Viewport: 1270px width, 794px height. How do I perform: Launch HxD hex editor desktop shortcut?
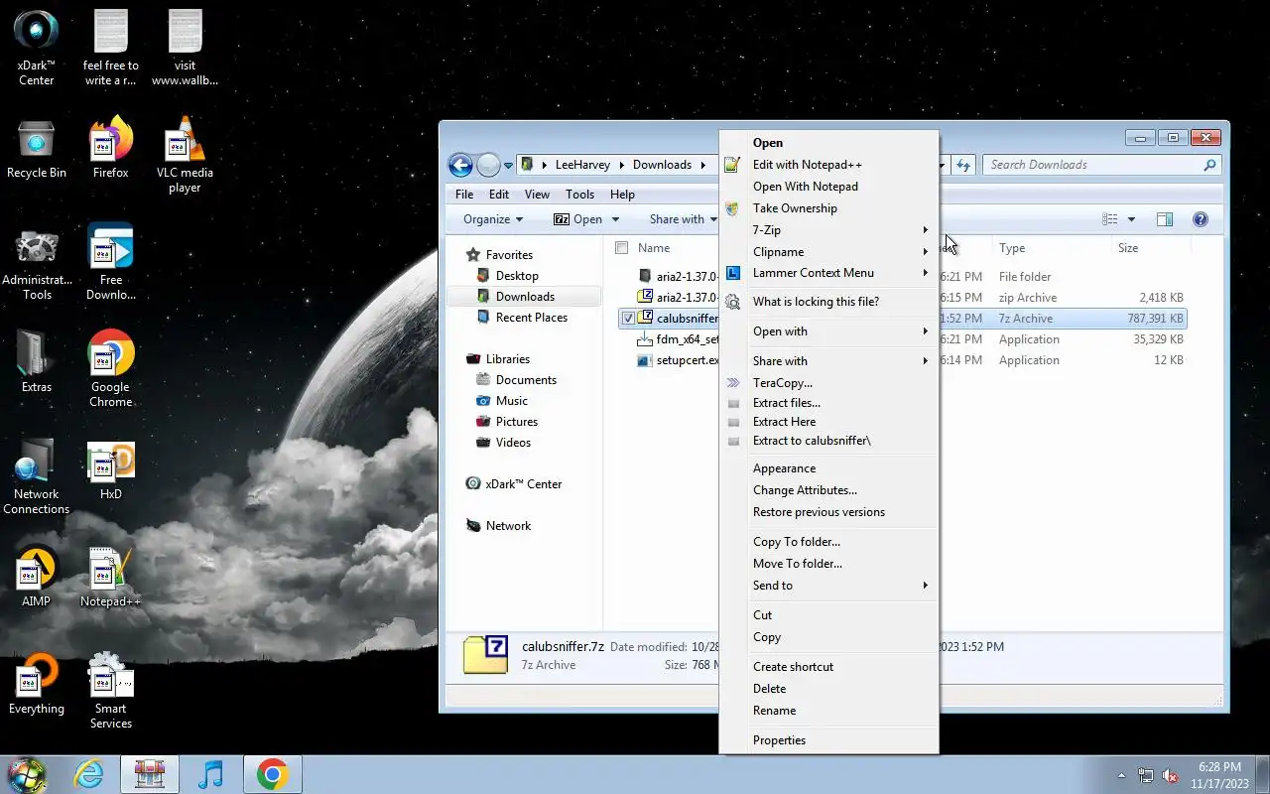(x=111, y=468)
